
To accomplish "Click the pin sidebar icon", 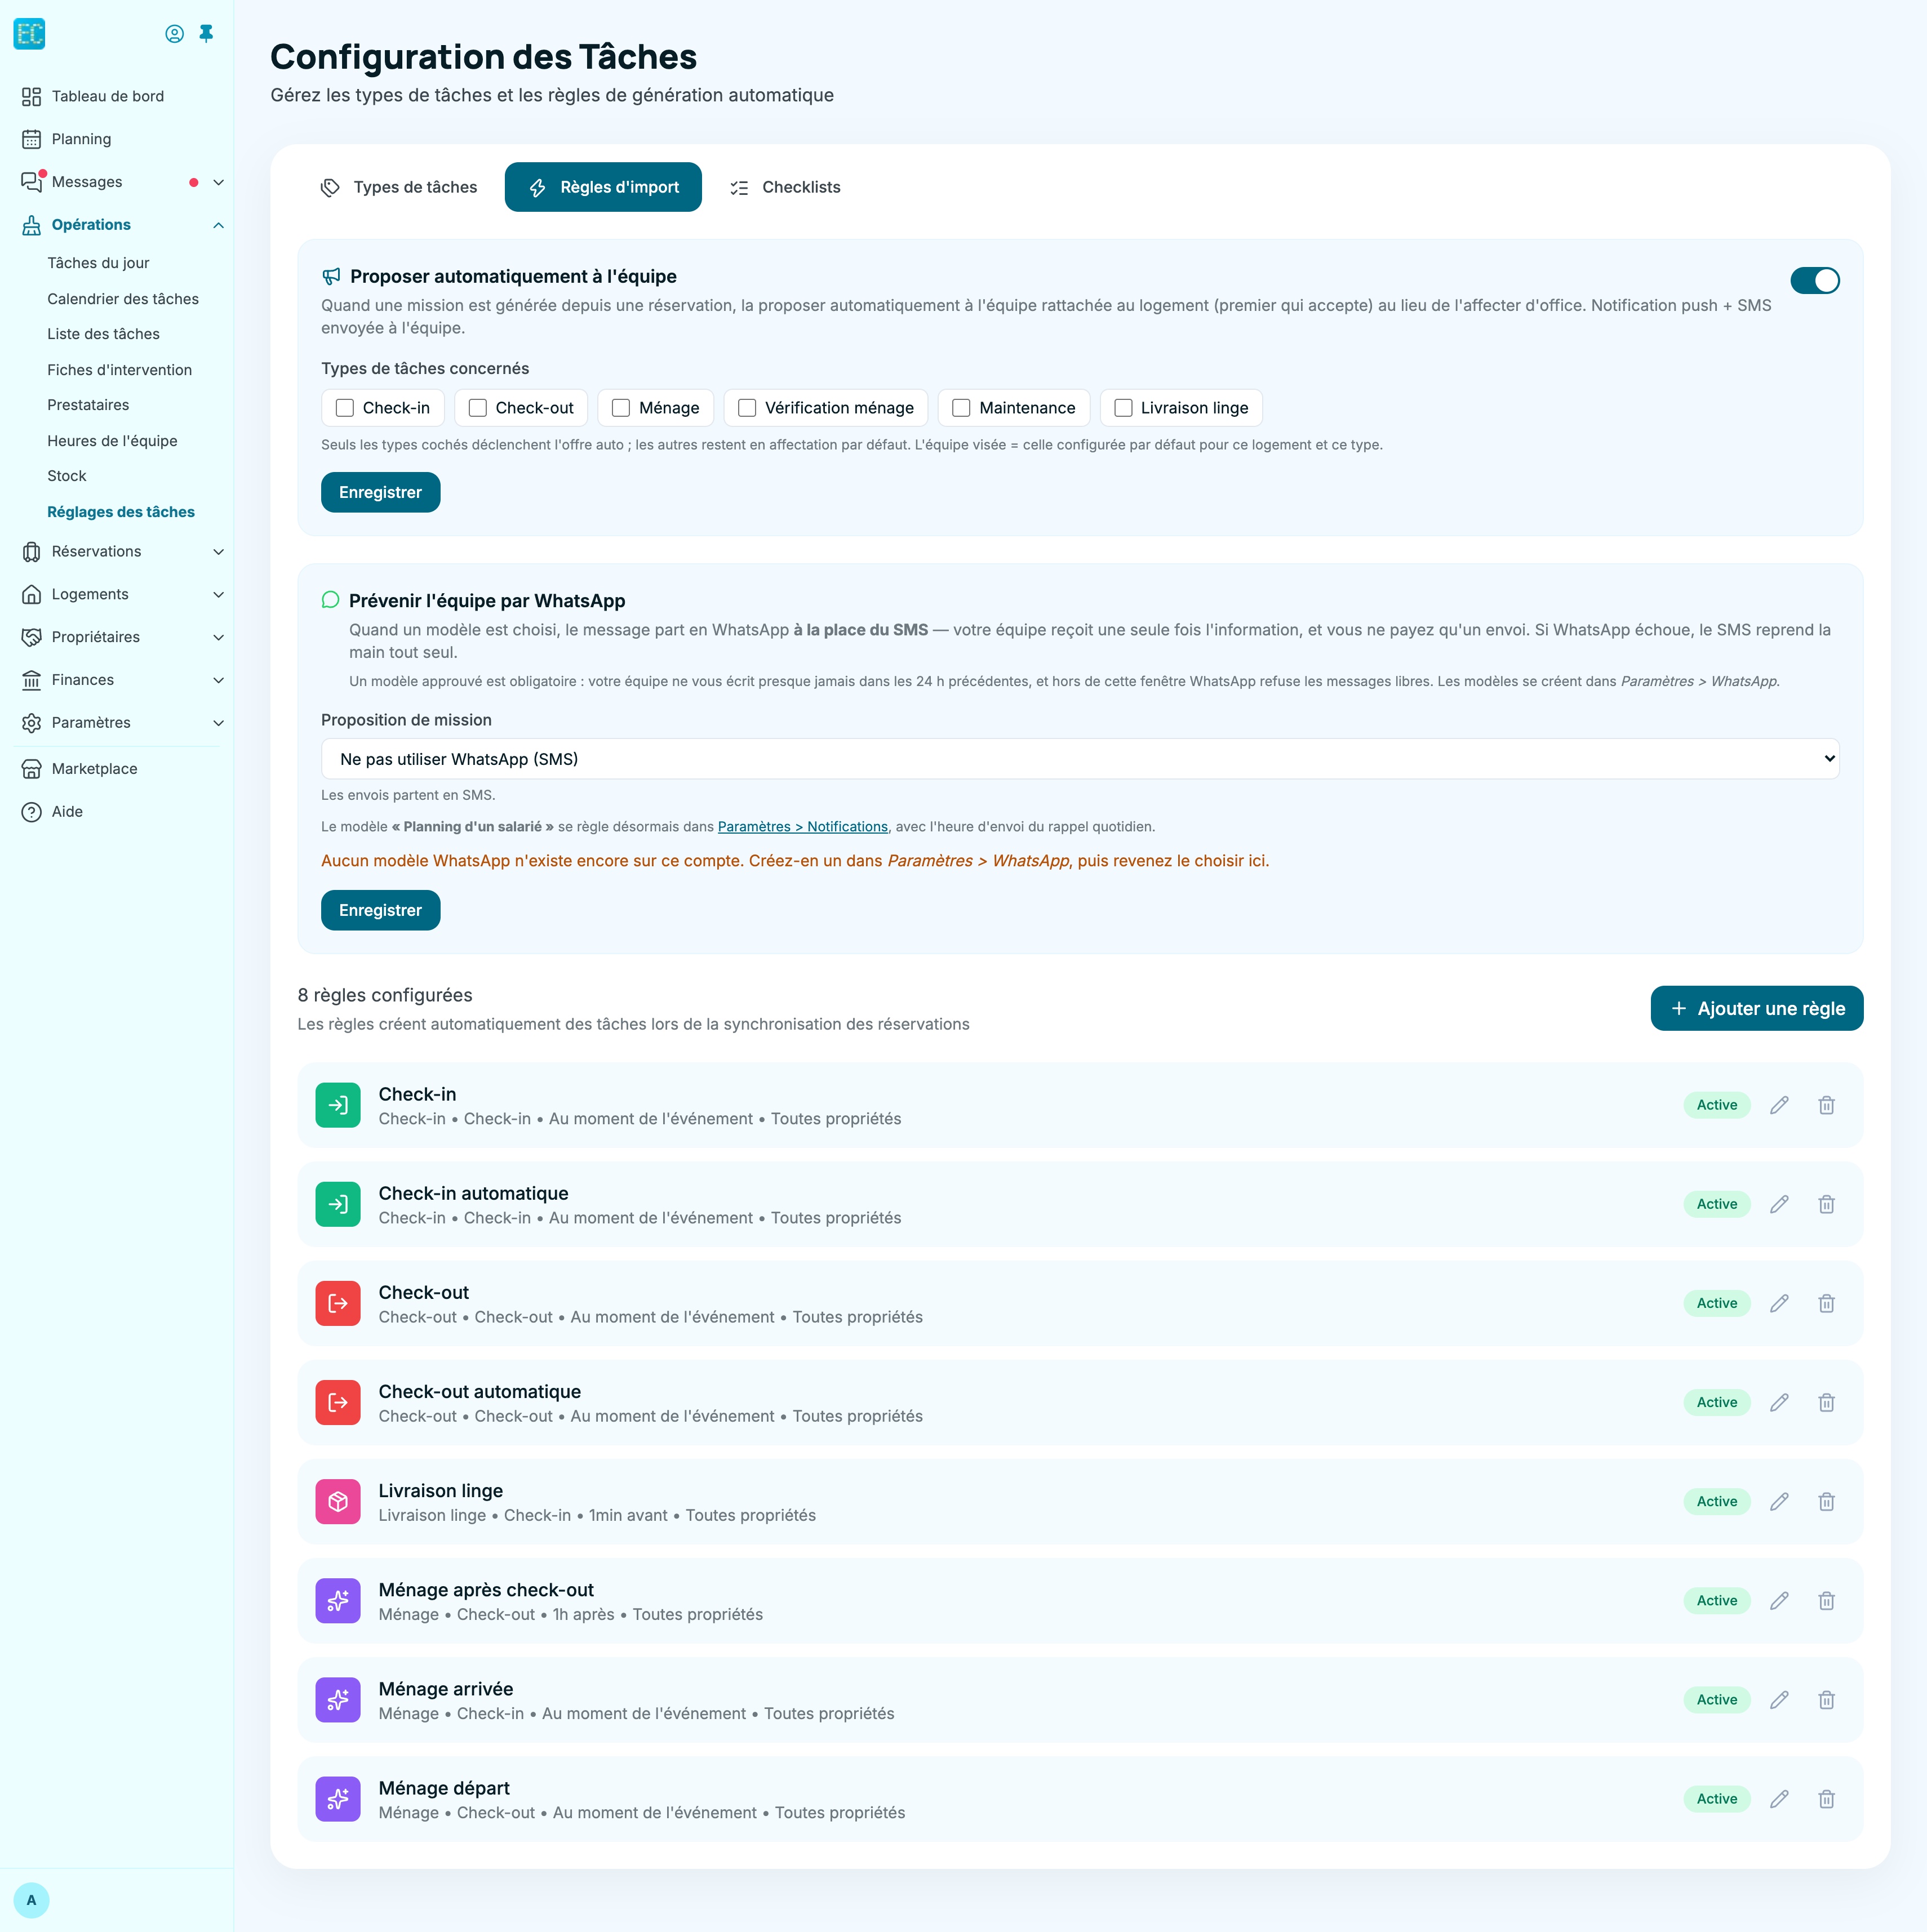I will [x=206, y=34].
